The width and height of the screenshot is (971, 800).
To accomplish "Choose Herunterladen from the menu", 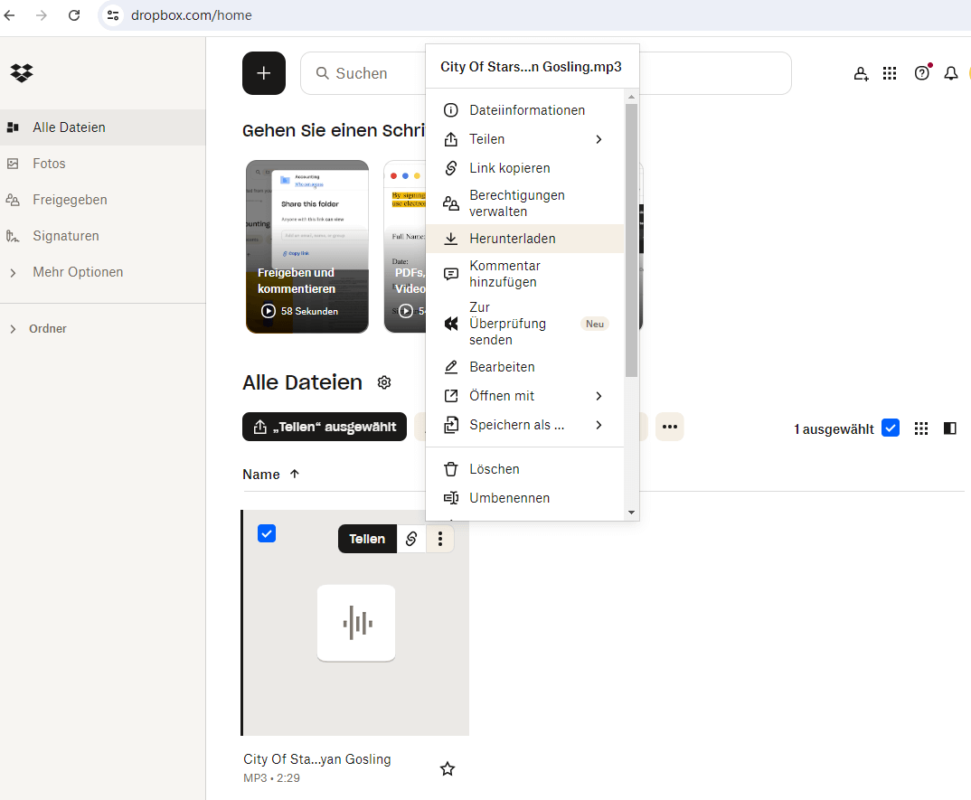I will [x=524, y=239].
